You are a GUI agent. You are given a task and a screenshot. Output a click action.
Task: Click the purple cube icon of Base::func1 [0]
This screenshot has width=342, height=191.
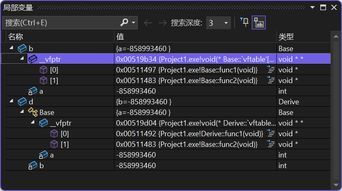click(x=43, y=70)
